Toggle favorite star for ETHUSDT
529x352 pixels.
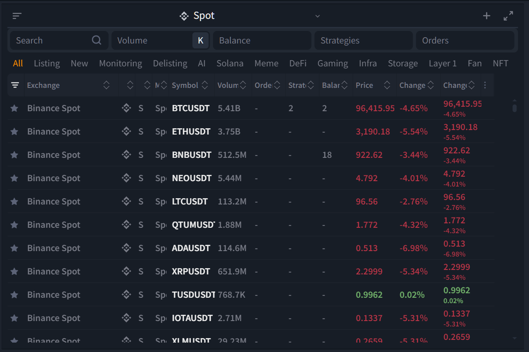pos(14,131)
